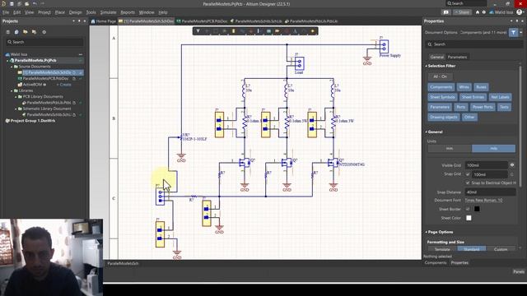The width and height of the screenshot is (527, 296).
Task: Click the hamburger menu icon in the Projects panel
Action: [7, 32]
